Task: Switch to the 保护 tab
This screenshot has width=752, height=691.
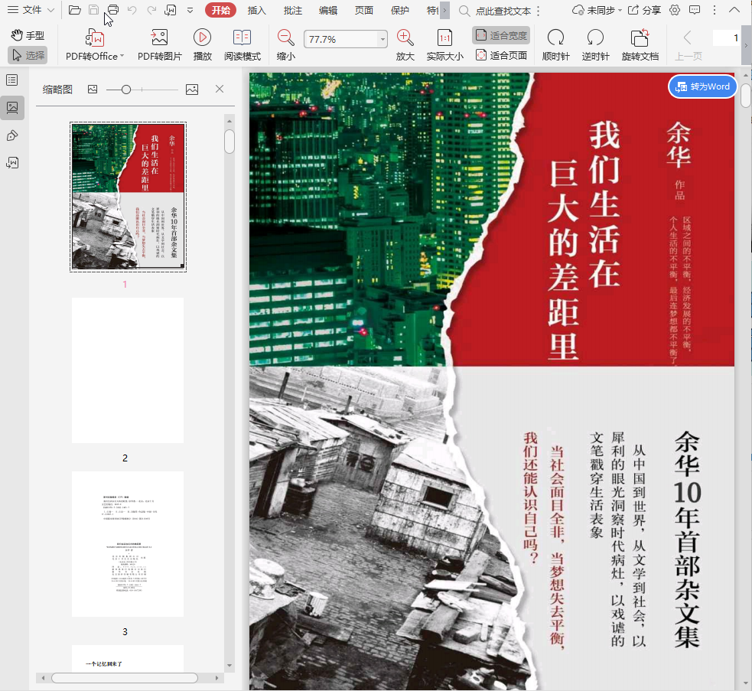Action: (x=399, y=10)
